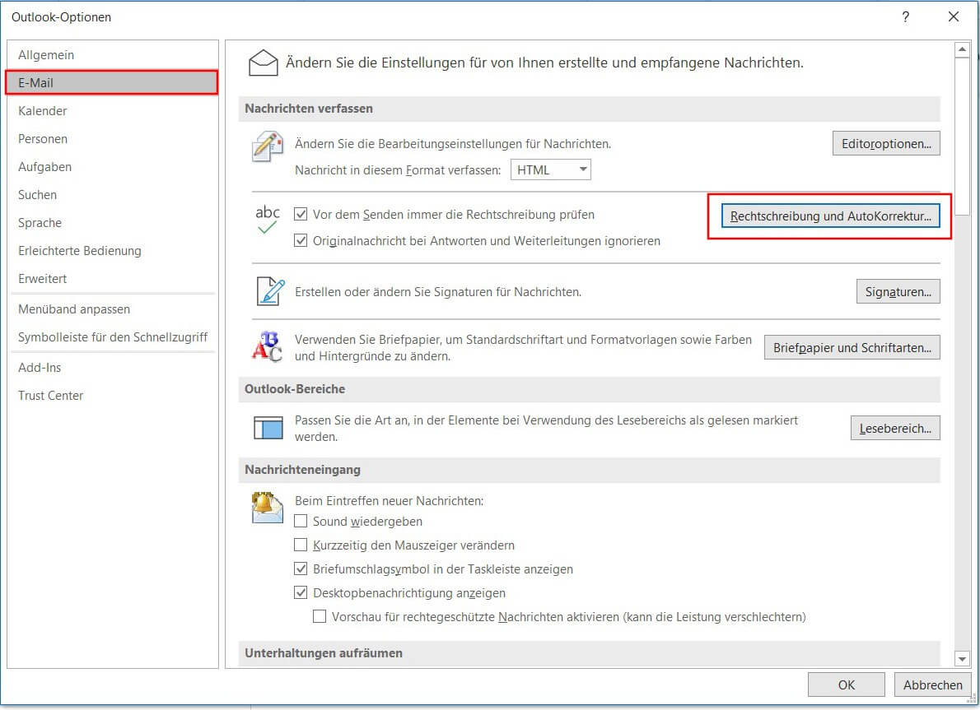Open the Trust Center category
This screenshot has height=710, width=980.
(113, 395)
